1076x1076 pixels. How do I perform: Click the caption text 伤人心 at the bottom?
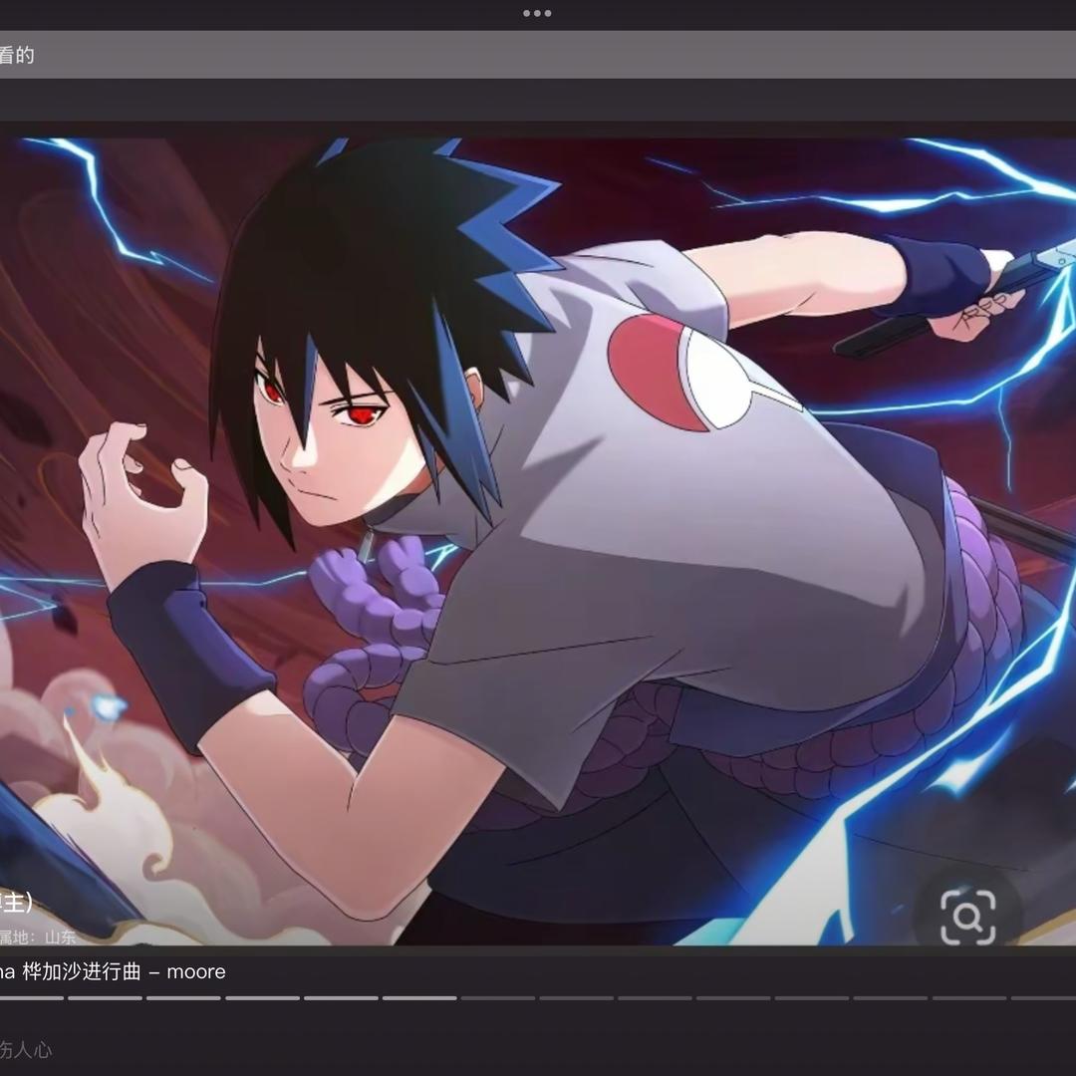26,1049
